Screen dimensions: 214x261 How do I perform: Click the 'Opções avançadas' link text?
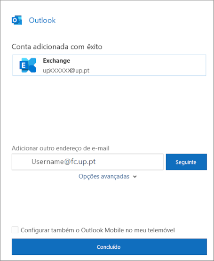click(104, 177)
